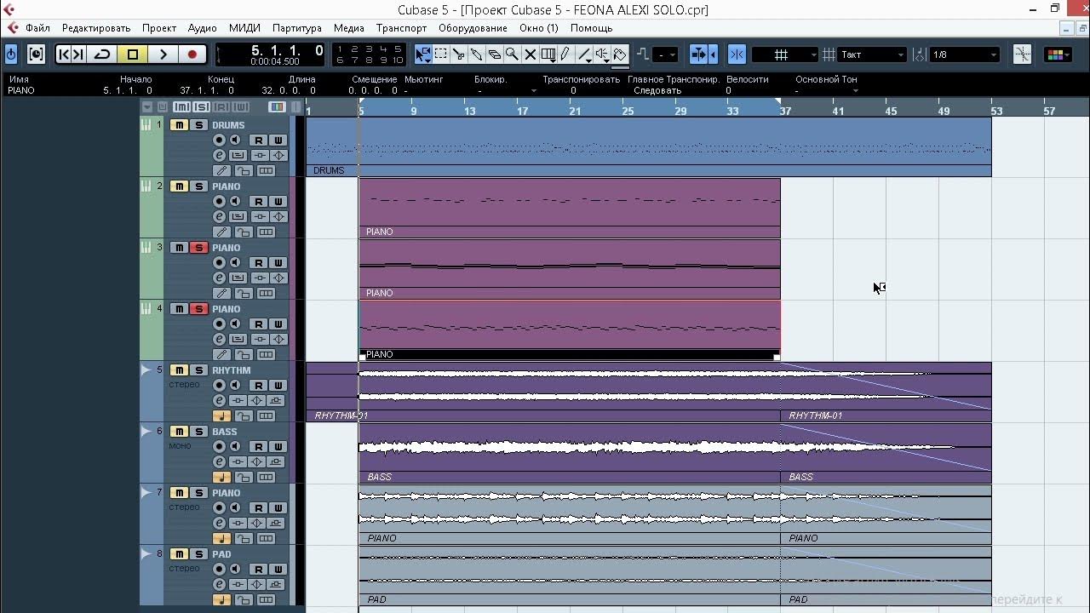This screenshot has width=1090, height=613.
Task: Unsolo track 3 PIANO
Action: (x=198, y=248)
